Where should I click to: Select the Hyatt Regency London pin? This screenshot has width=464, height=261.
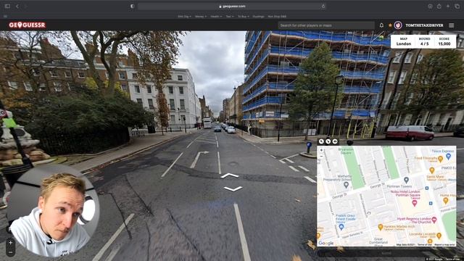[x=434, y=220]
